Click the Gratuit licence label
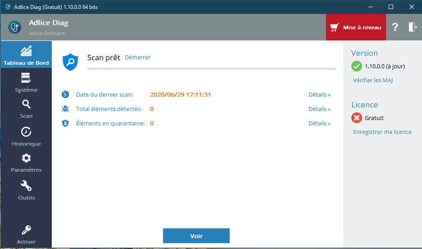 374,118
